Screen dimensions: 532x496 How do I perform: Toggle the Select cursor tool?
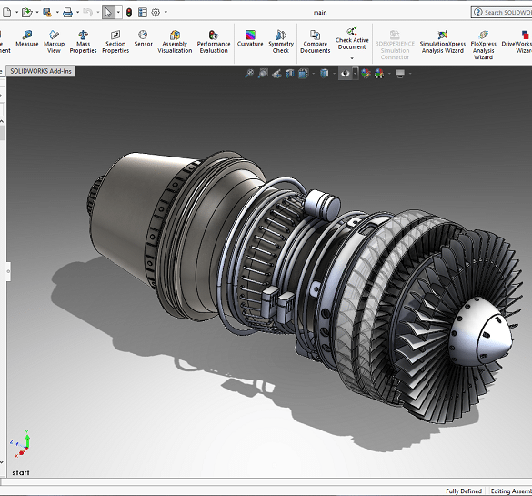coord(108,13)
